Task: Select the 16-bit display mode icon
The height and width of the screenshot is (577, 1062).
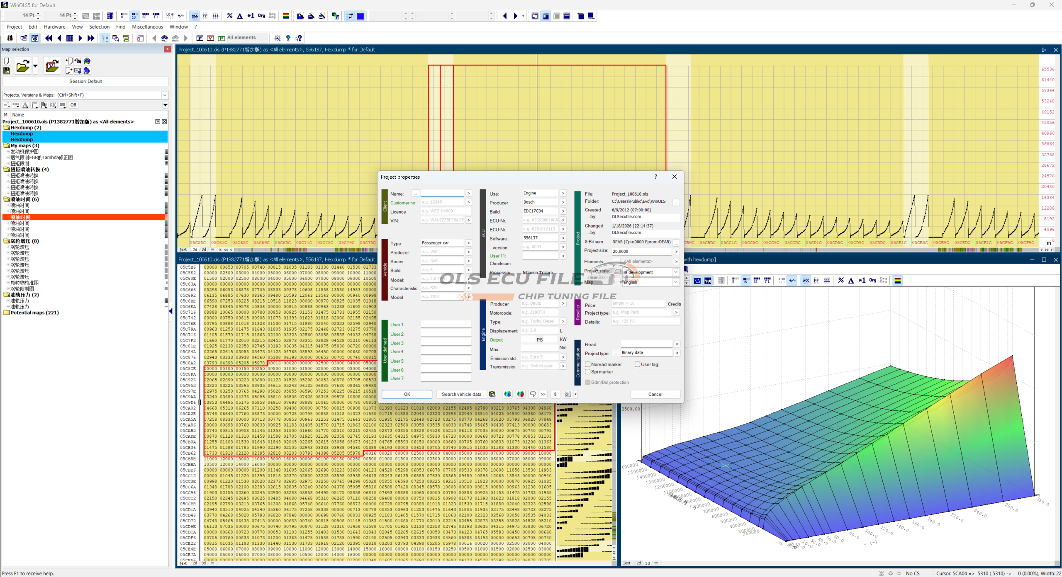Action: pos(134,16)
